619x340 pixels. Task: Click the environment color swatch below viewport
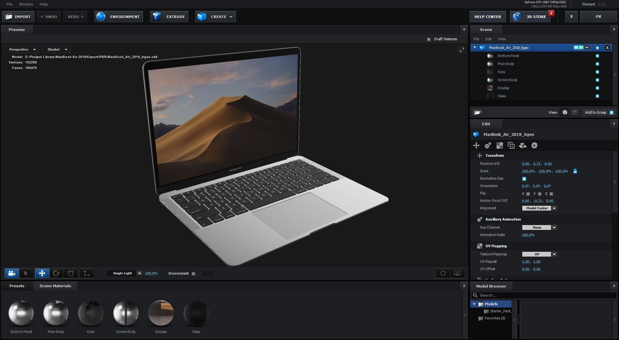point(208,273)
